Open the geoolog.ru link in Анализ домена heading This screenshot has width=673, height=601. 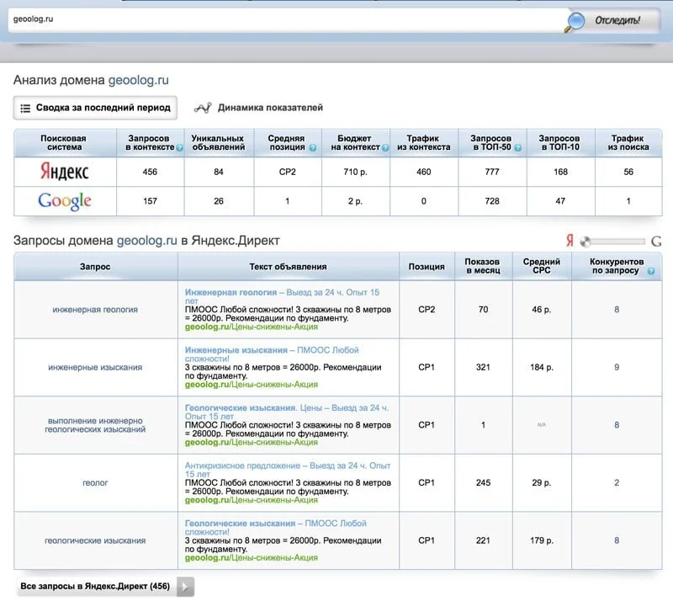tap(138, 80)
